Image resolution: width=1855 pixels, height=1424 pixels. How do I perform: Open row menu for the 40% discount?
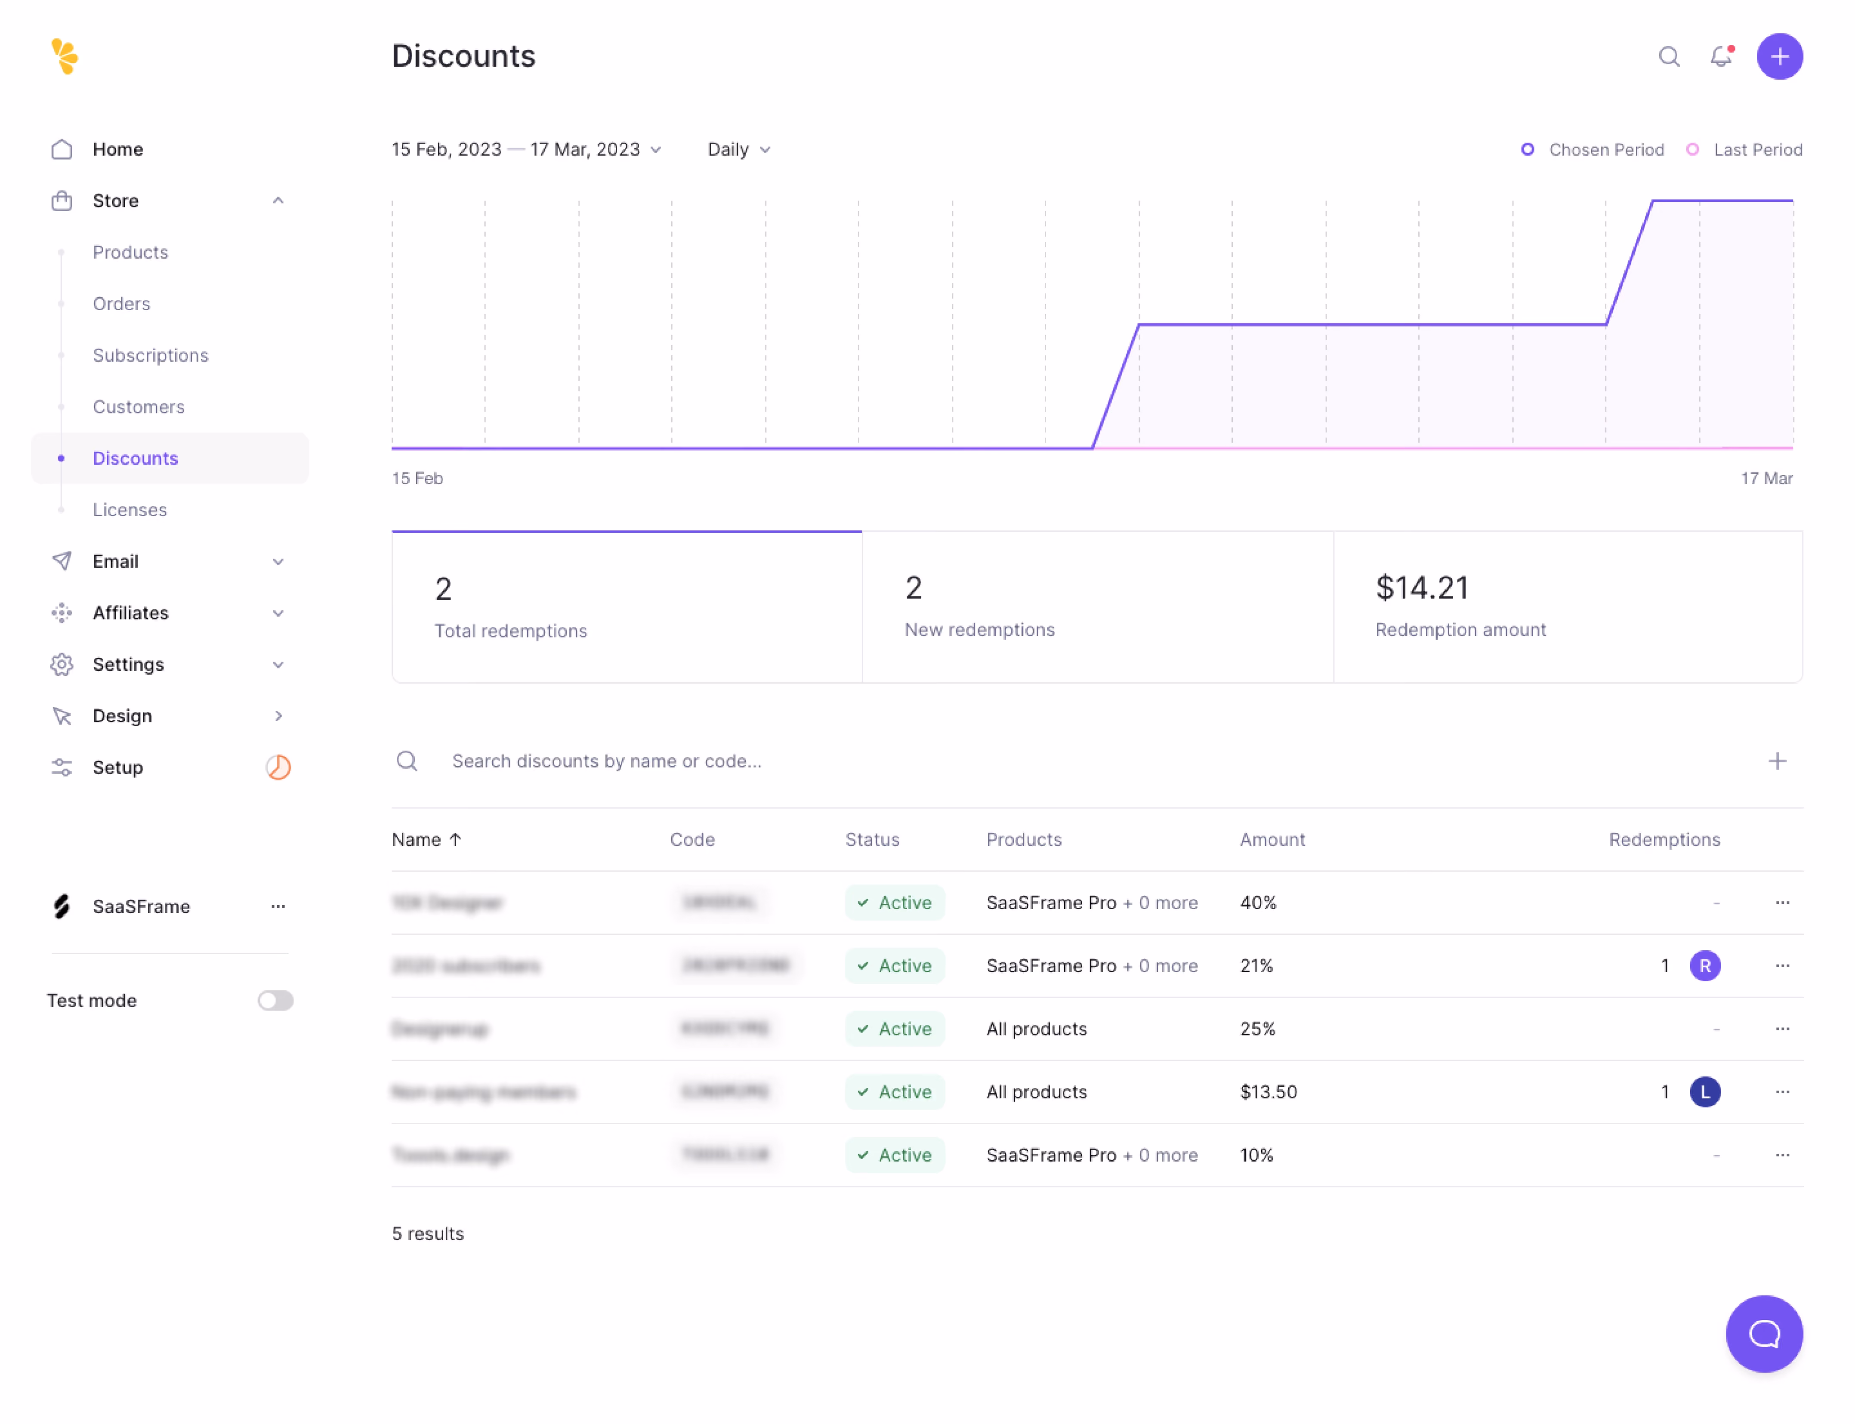pyautogui.click(x=1782, y=903)
